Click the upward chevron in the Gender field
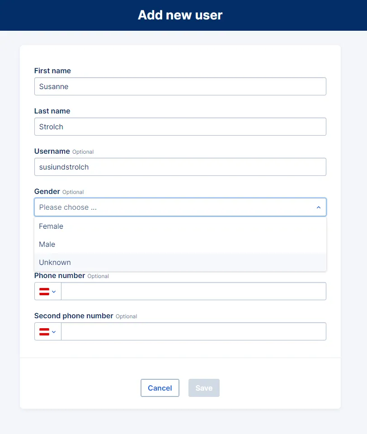 tap(318, 207)
